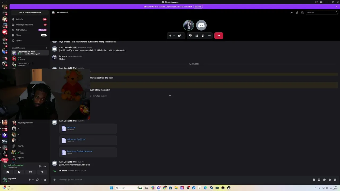Mute microphone in call controls bar

click(170, 36)
